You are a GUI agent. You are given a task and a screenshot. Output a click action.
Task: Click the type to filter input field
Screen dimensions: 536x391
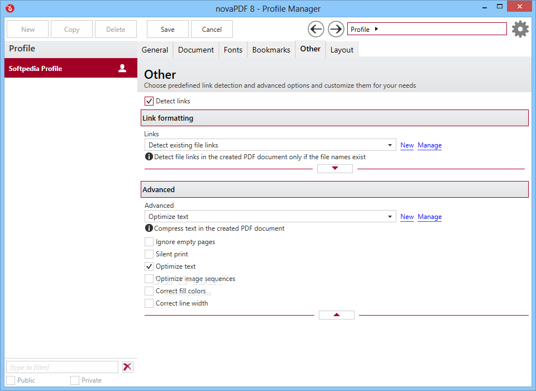click(x=62, y=367)
